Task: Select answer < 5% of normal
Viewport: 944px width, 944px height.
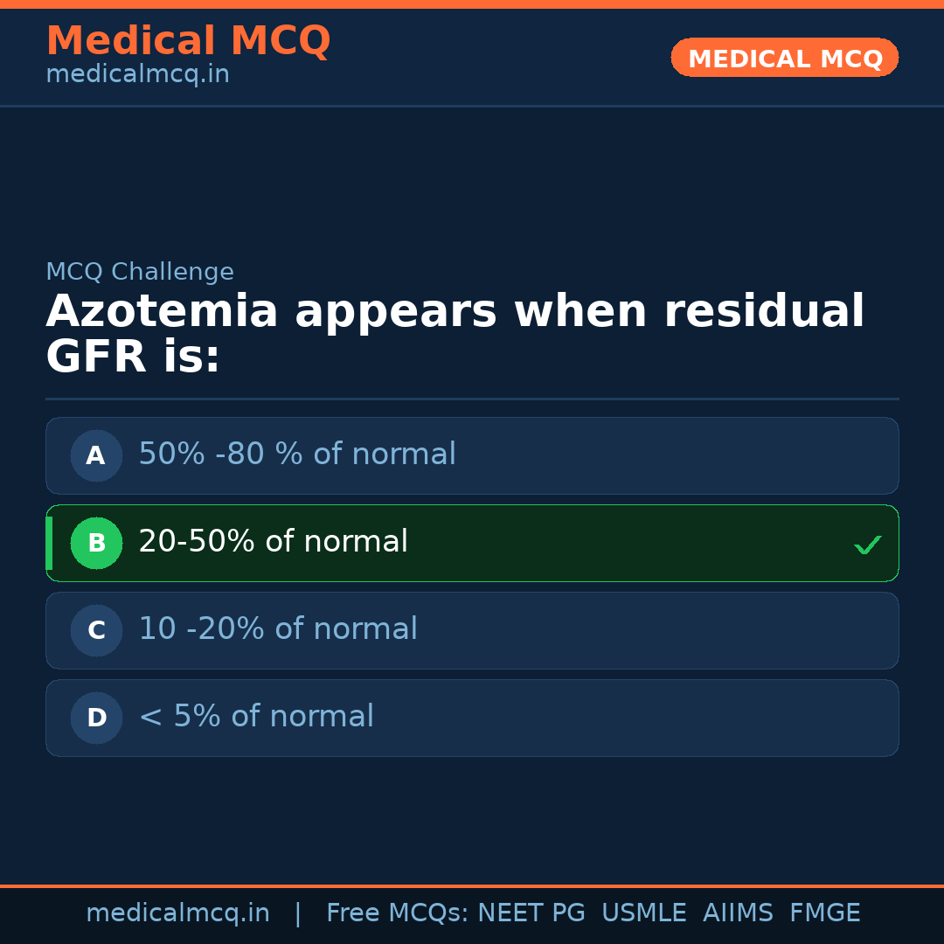Action: 256,717
